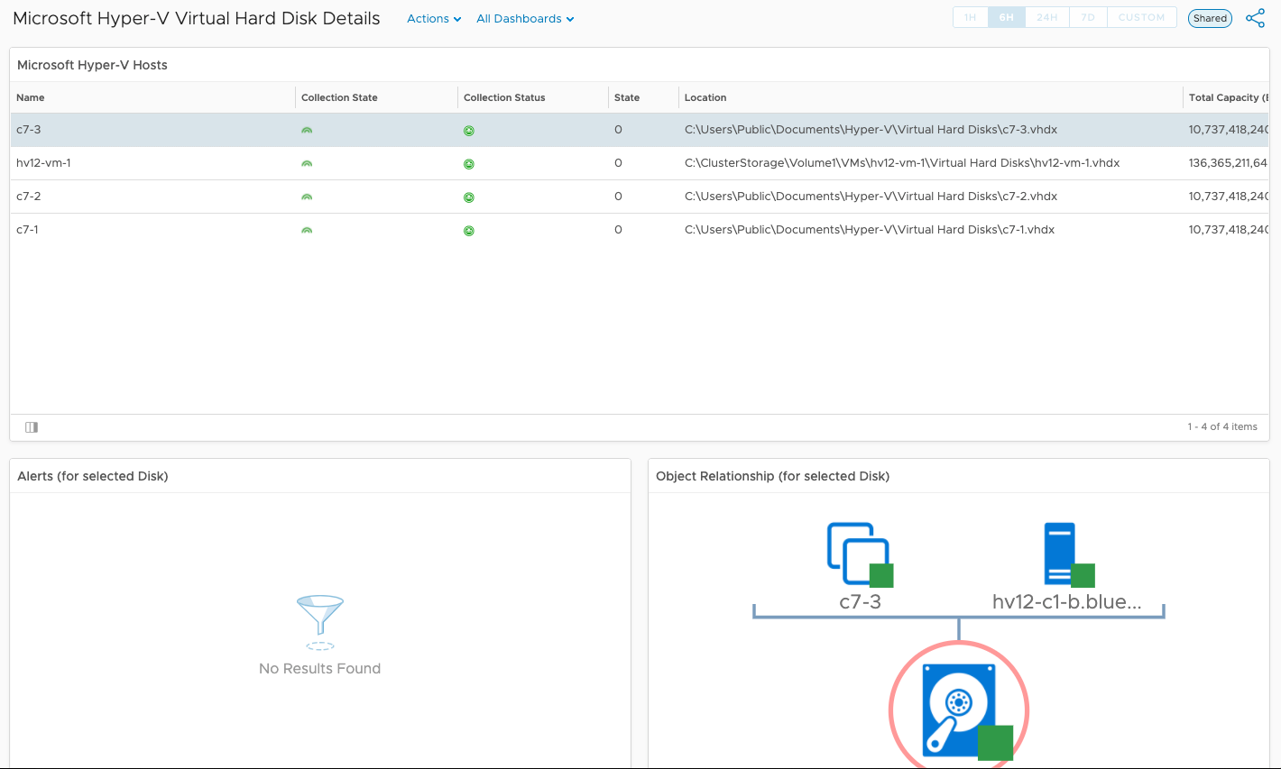Image resolution: width=1281 pixels, height=769 pixels.
Task: Click the share dashboard icon
Action: pos(1255,18)
